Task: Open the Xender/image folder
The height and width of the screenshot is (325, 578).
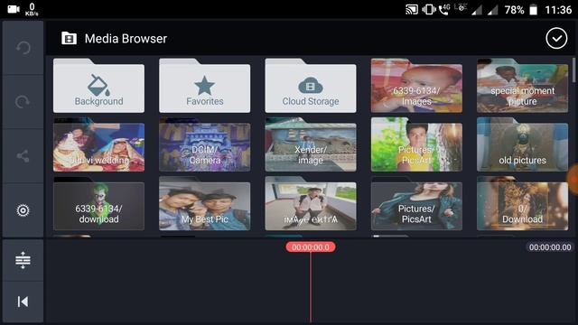Action: click(311, 144)
